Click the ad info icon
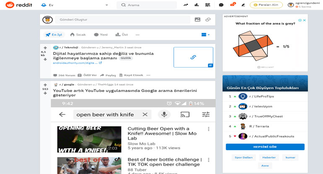The width and height of the screenshot is (323, 174). tap(300, 20)
